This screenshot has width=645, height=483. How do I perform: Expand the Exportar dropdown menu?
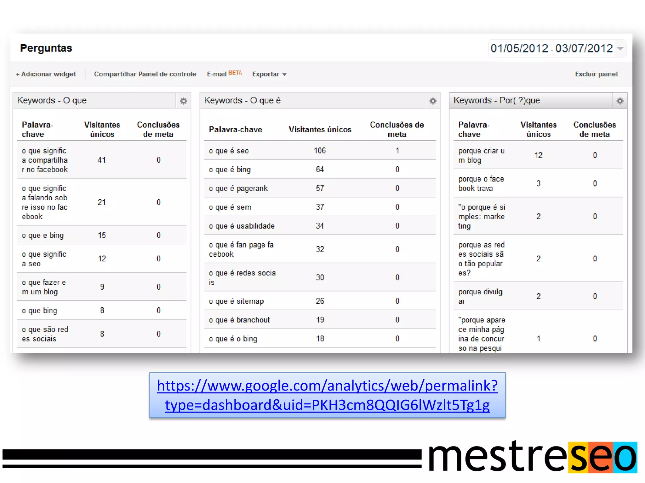[269, 74]
